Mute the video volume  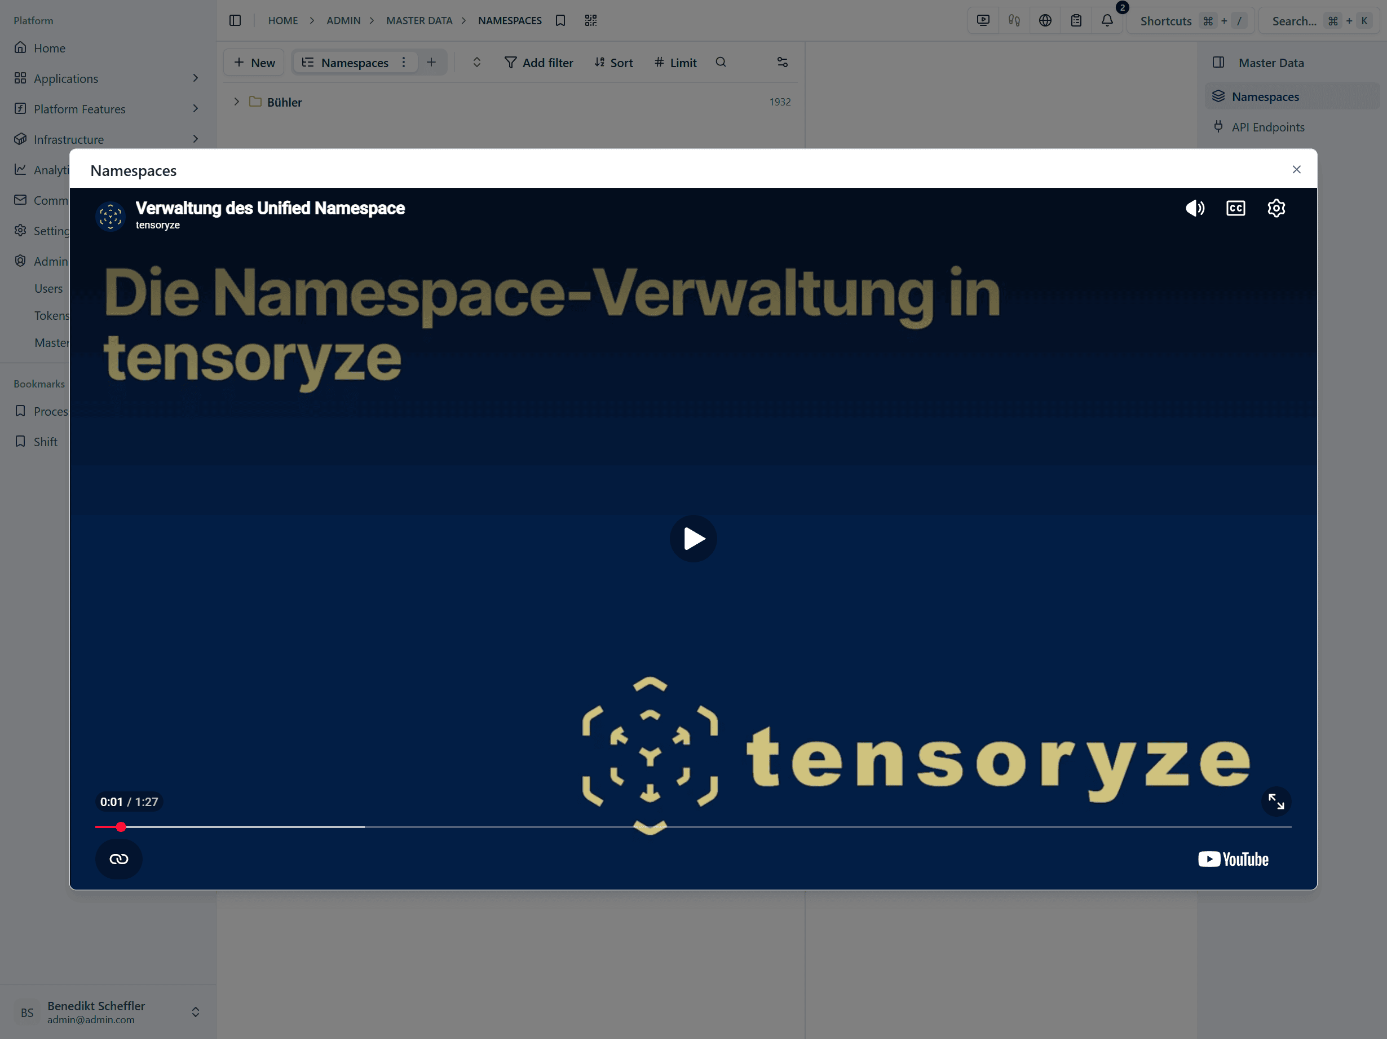point(1195,208)
